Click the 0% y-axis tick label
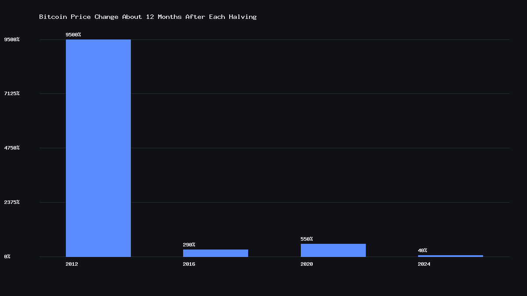Image resolution: width=527 pixels, height=296 pixels. pos(7,256)
